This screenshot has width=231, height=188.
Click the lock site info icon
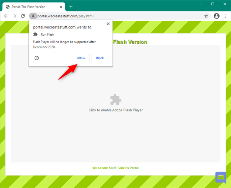(33, 16)
